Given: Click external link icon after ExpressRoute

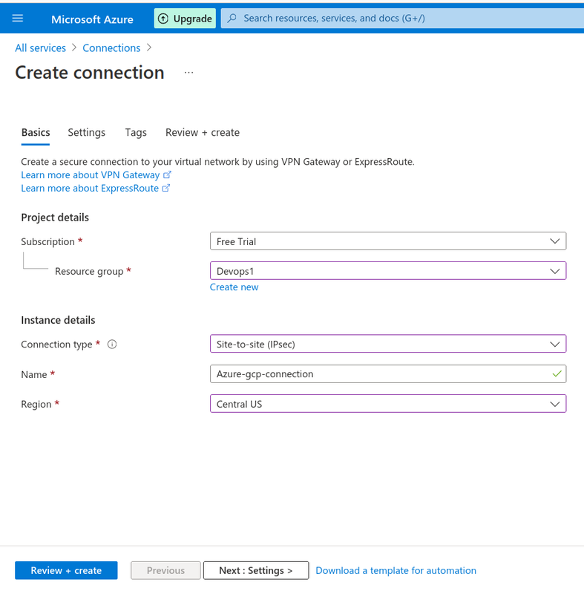Looking at the screenshot, I should [166, 188].
